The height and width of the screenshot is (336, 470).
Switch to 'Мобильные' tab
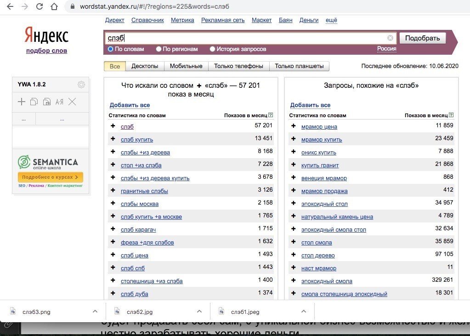click(x=186, y=66)
